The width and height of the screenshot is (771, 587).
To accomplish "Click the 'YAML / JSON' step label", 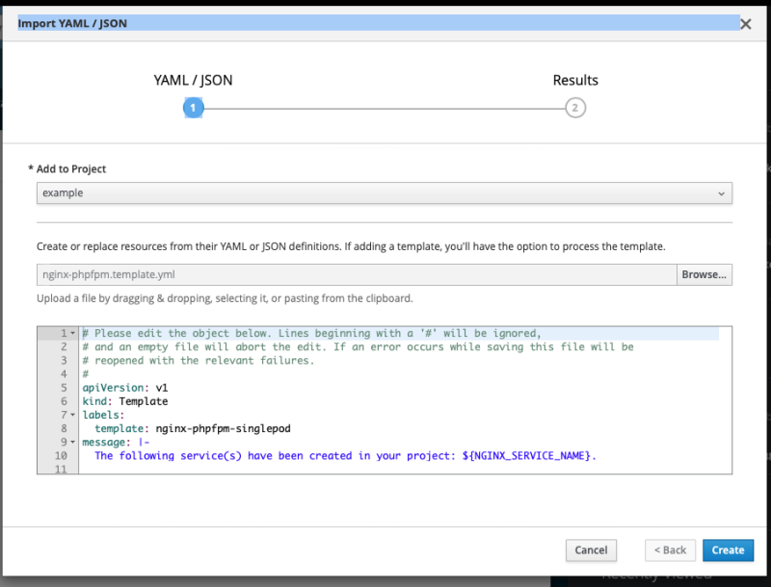I will tap(193, 80).
